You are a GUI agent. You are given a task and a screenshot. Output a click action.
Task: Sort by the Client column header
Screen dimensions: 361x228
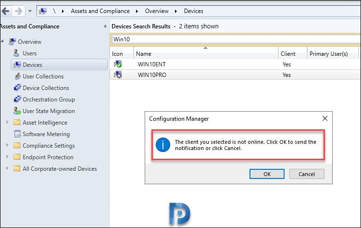tap(293, 54)
